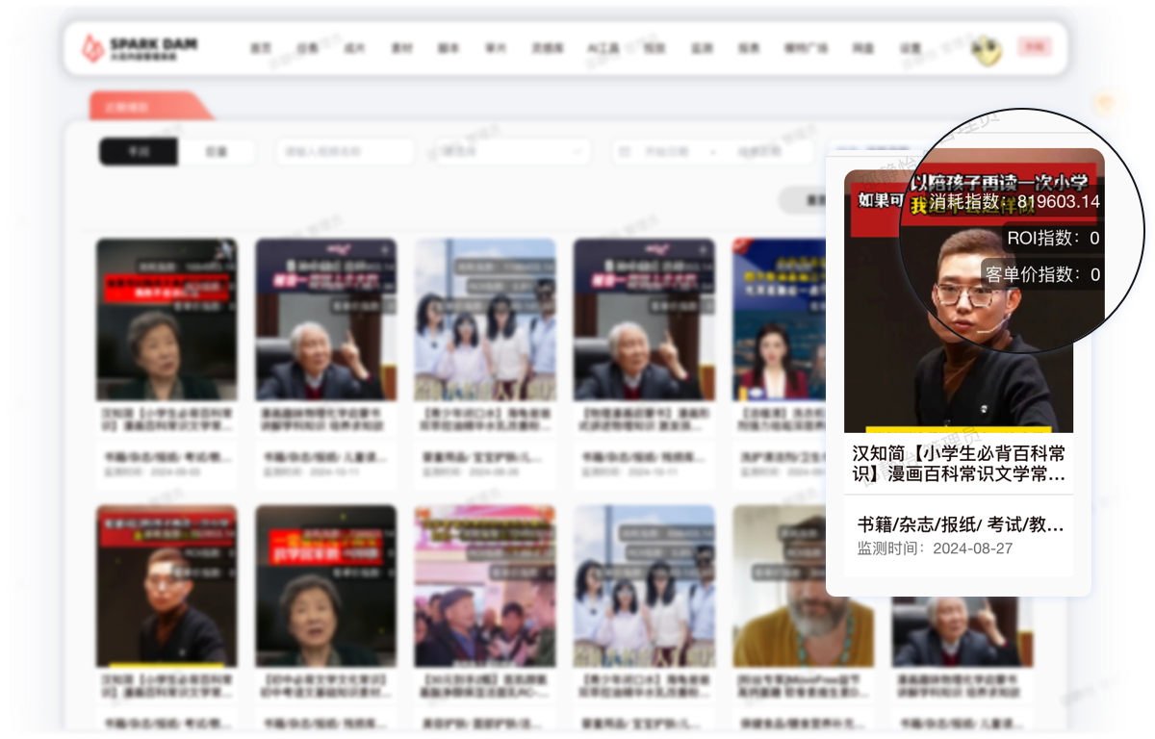The image size is (1155, 739).
Task: Click the gray pill button under the filters
Action: tap(804, 200)
